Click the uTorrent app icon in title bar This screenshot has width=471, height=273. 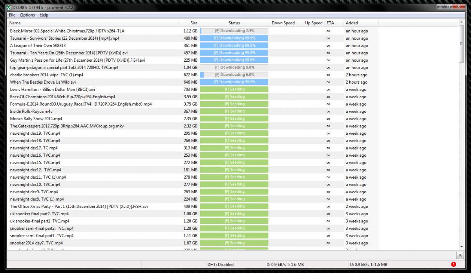point(9,7)
